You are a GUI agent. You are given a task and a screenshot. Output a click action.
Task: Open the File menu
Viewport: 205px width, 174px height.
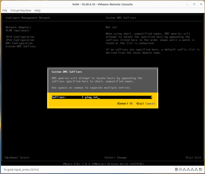pyautogui.click(x=5, y=10)
